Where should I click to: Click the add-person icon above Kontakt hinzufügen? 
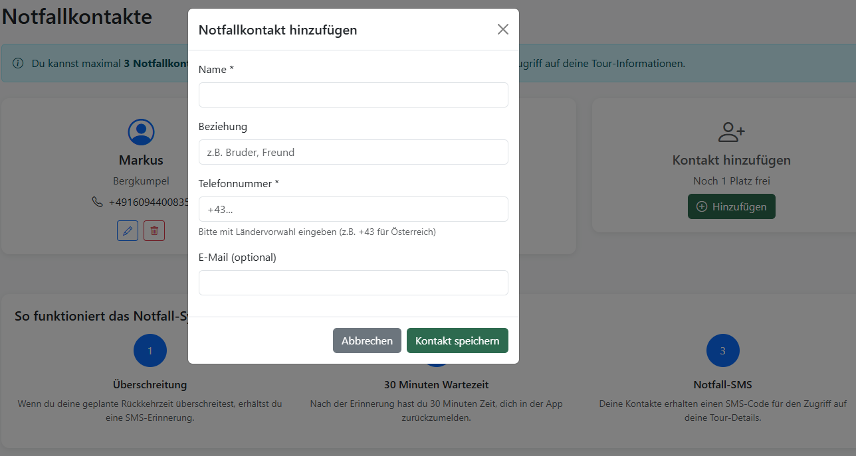click(x=731, y=132)
